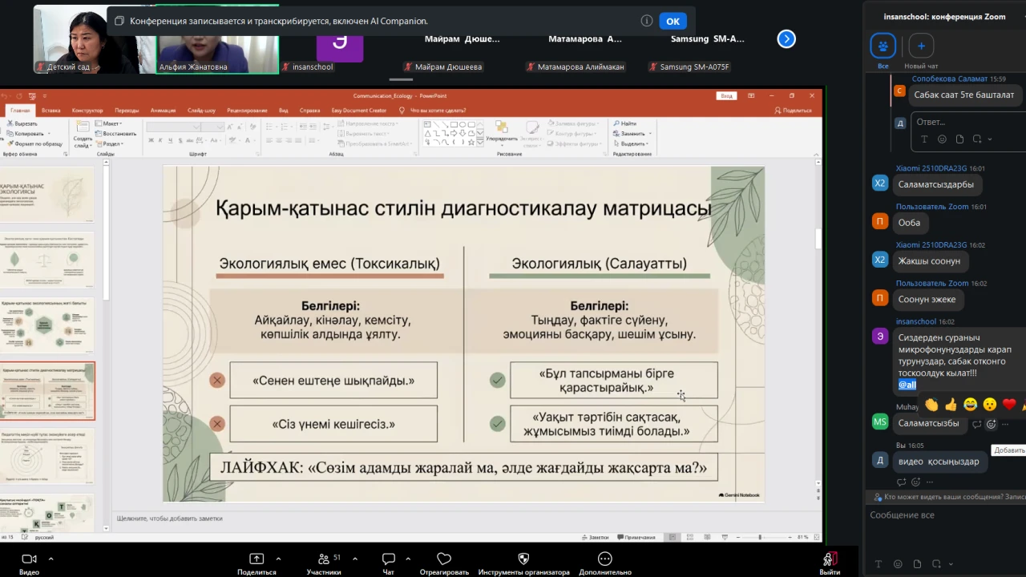
Task: Select the first slide thumbnail in panel
Action: point(47,195)
